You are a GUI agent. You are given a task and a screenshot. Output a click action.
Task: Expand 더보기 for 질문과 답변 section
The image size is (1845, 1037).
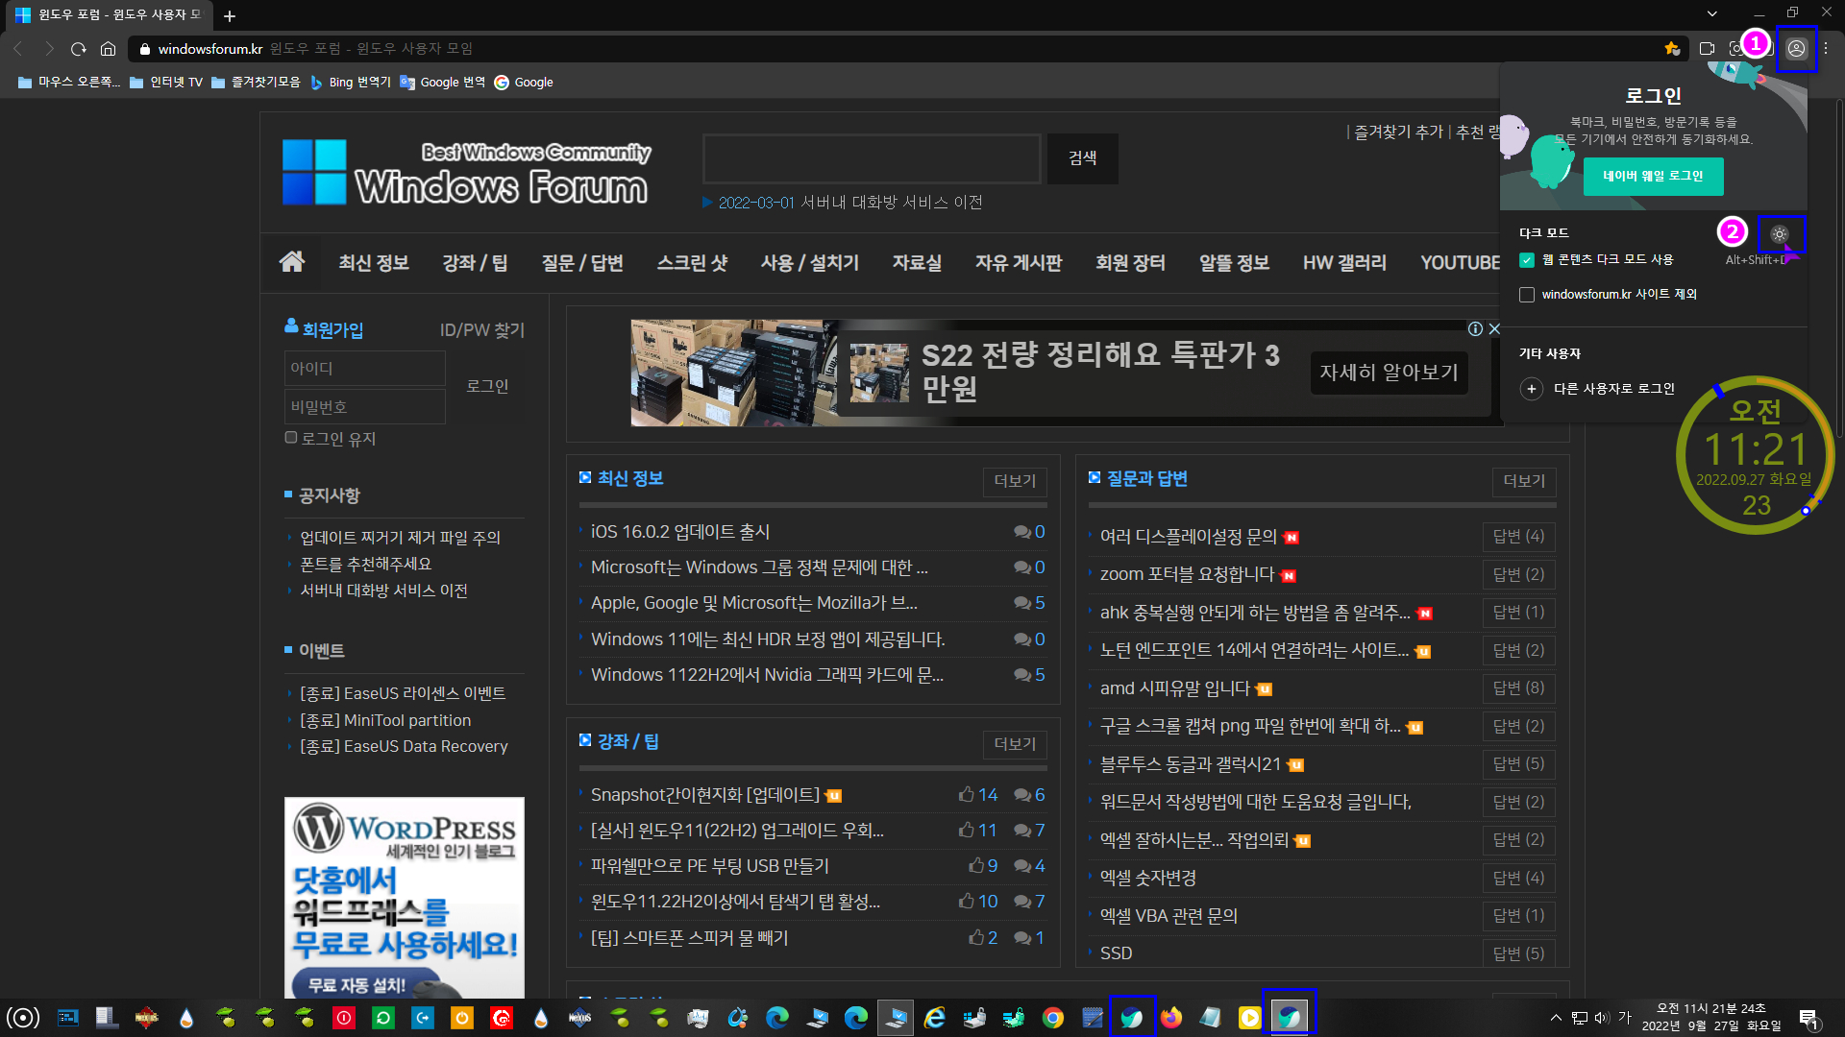tap(1524, 481)
